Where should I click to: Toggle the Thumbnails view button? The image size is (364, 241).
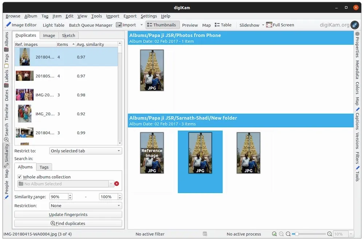[161, 25]
